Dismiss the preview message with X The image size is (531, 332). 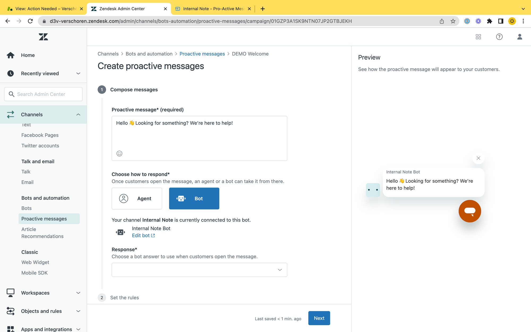coord(478,158)
